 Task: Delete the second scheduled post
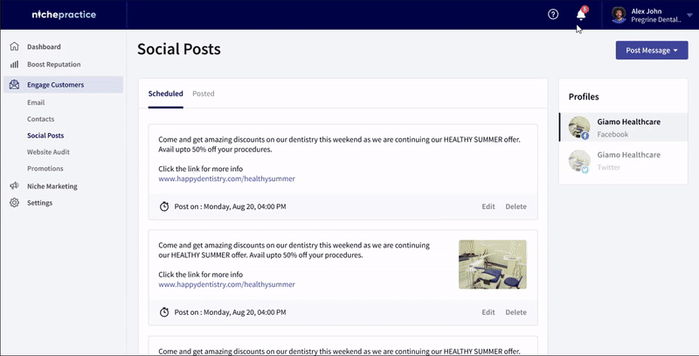point(516,312)
